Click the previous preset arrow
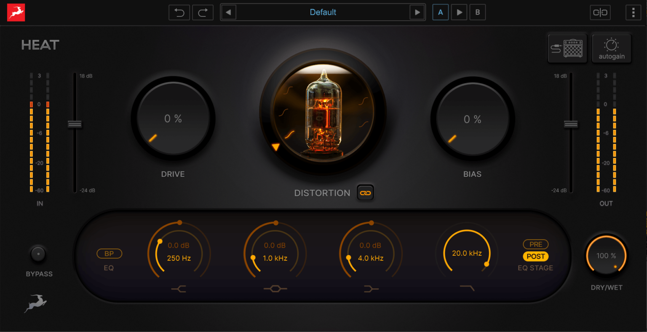Viewport: 647px width, 332px height. [228, 12]
